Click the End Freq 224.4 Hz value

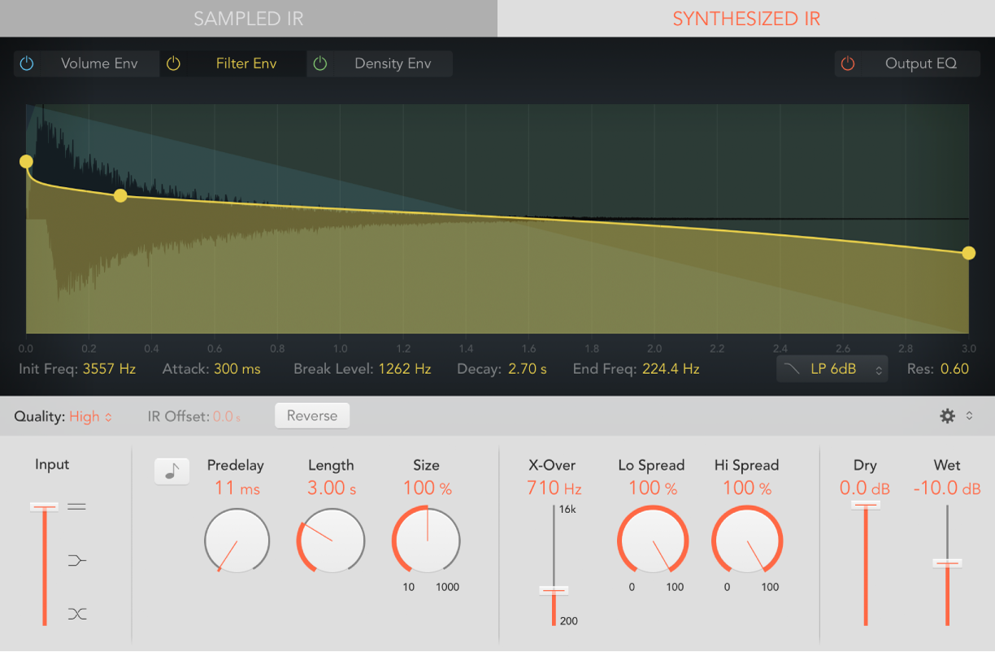(x=671, y=369)
